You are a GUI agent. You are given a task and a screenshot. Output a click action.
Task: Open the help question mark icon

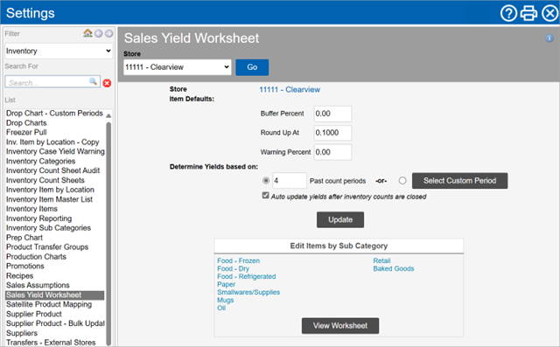point(508,13)
